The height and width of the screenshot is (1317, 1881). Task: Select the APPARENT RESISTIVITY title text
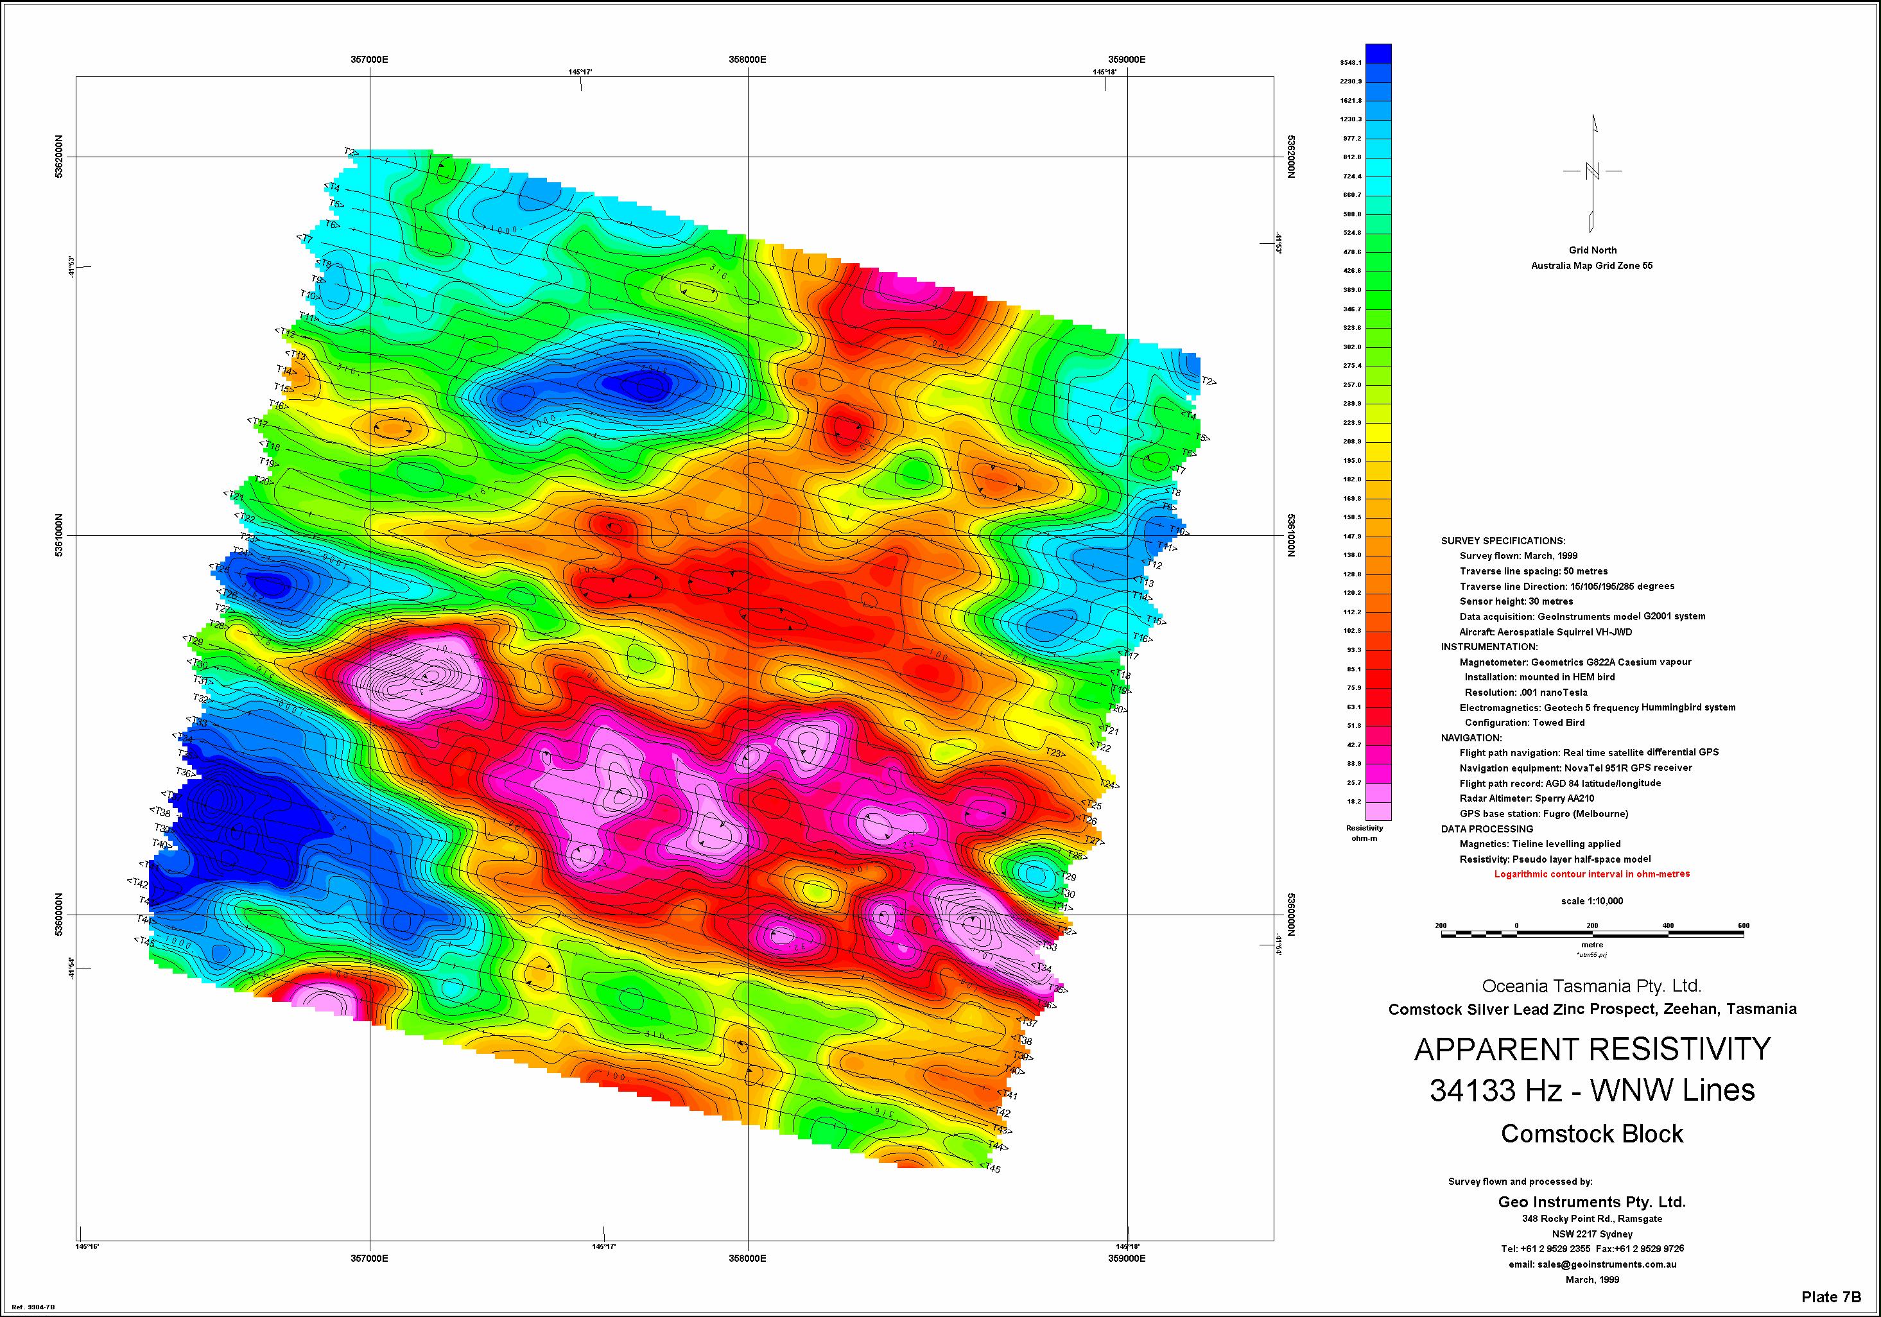click(1592, 1049)
